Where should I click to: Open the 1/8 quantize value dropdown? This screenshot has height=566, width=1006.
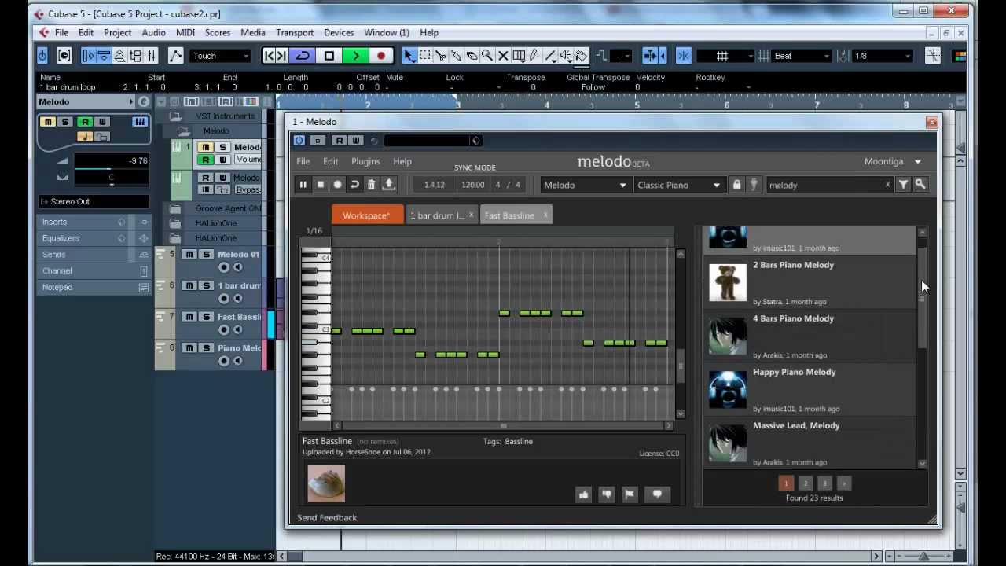[x=882, y=56]
